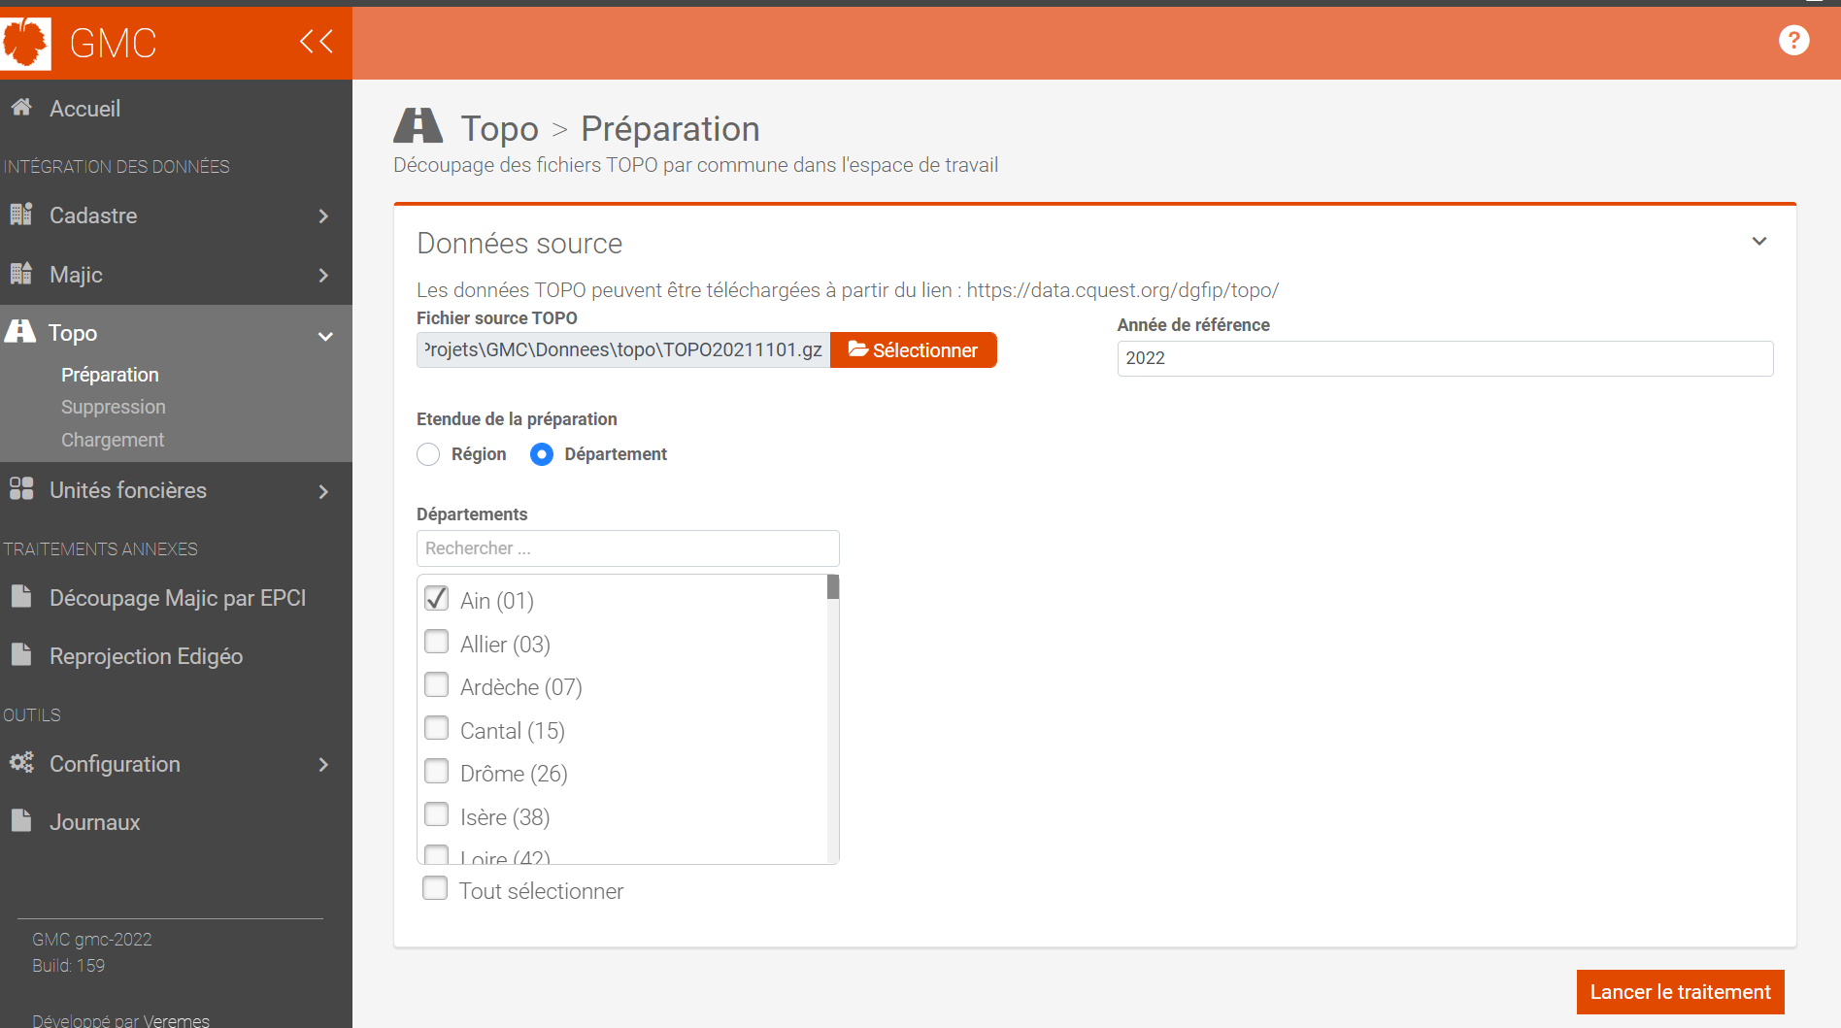The height and width of the screenshot is (1028, 1841).
Task: Click the Journaux file icon
Action: 21,820
